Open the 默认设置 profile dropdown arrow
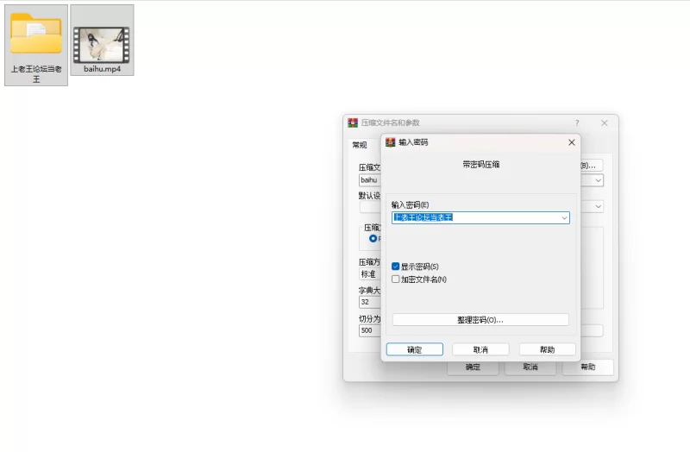Viewport: 690px width, 452px height. pos(598,207)
